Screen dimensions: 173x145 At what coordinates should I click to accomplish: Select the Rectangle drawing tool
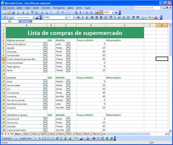click(44, 138)
